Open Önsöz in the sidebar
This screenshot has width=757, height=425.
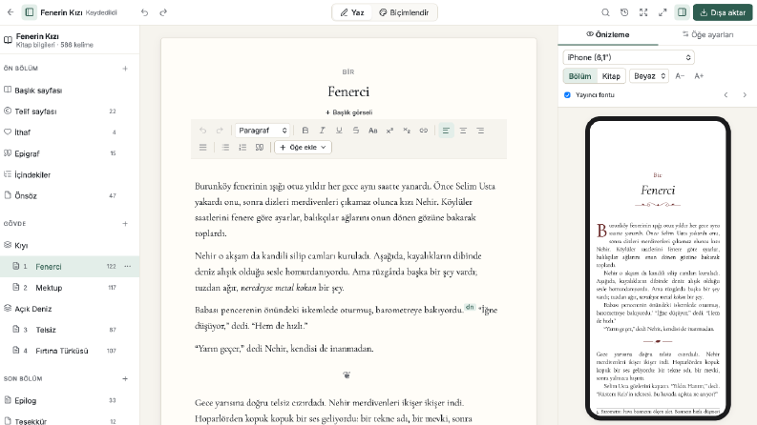(x=70, y=195)
